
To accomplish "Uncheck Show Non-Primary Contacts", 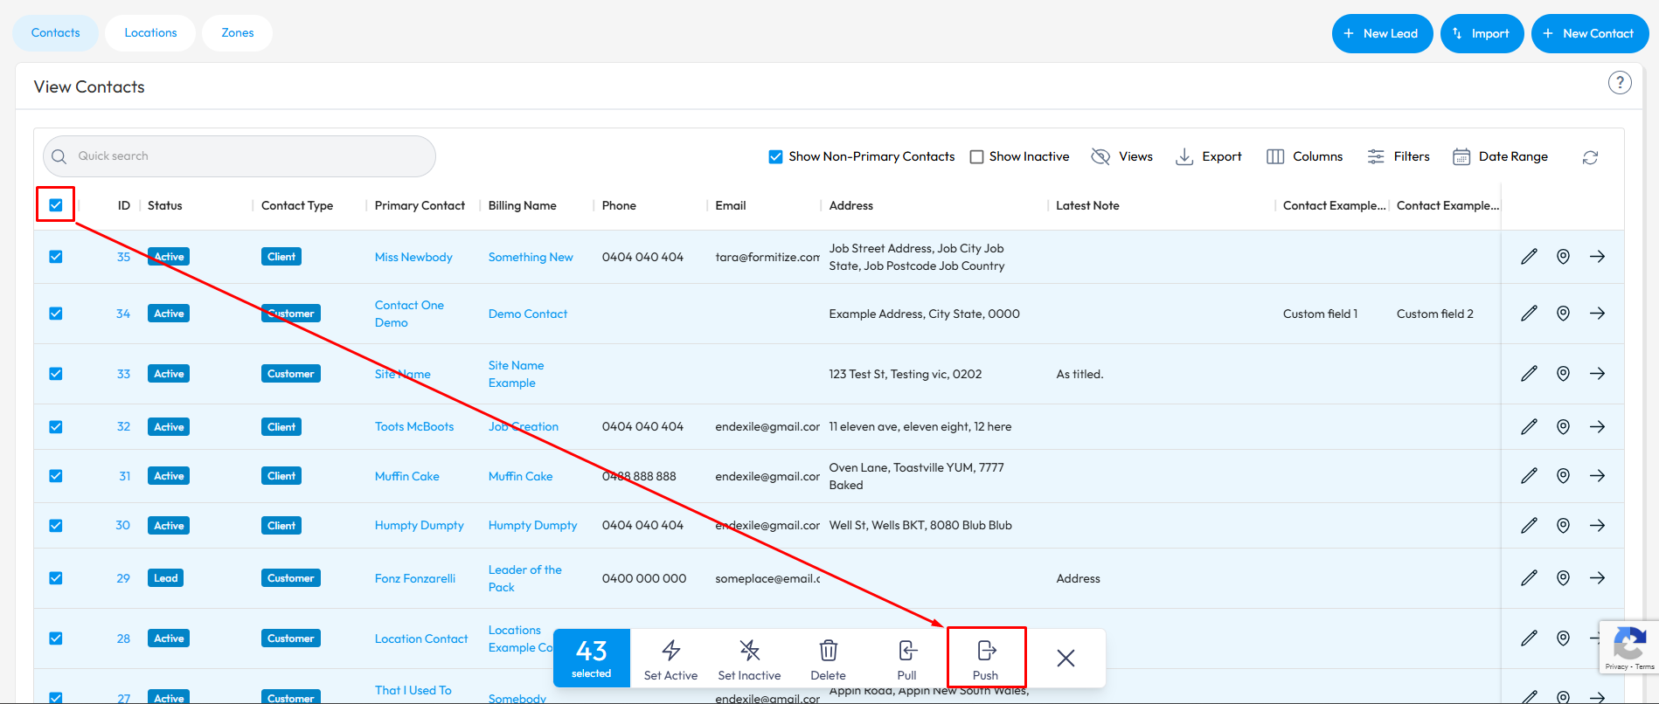I will click(775, 157).
